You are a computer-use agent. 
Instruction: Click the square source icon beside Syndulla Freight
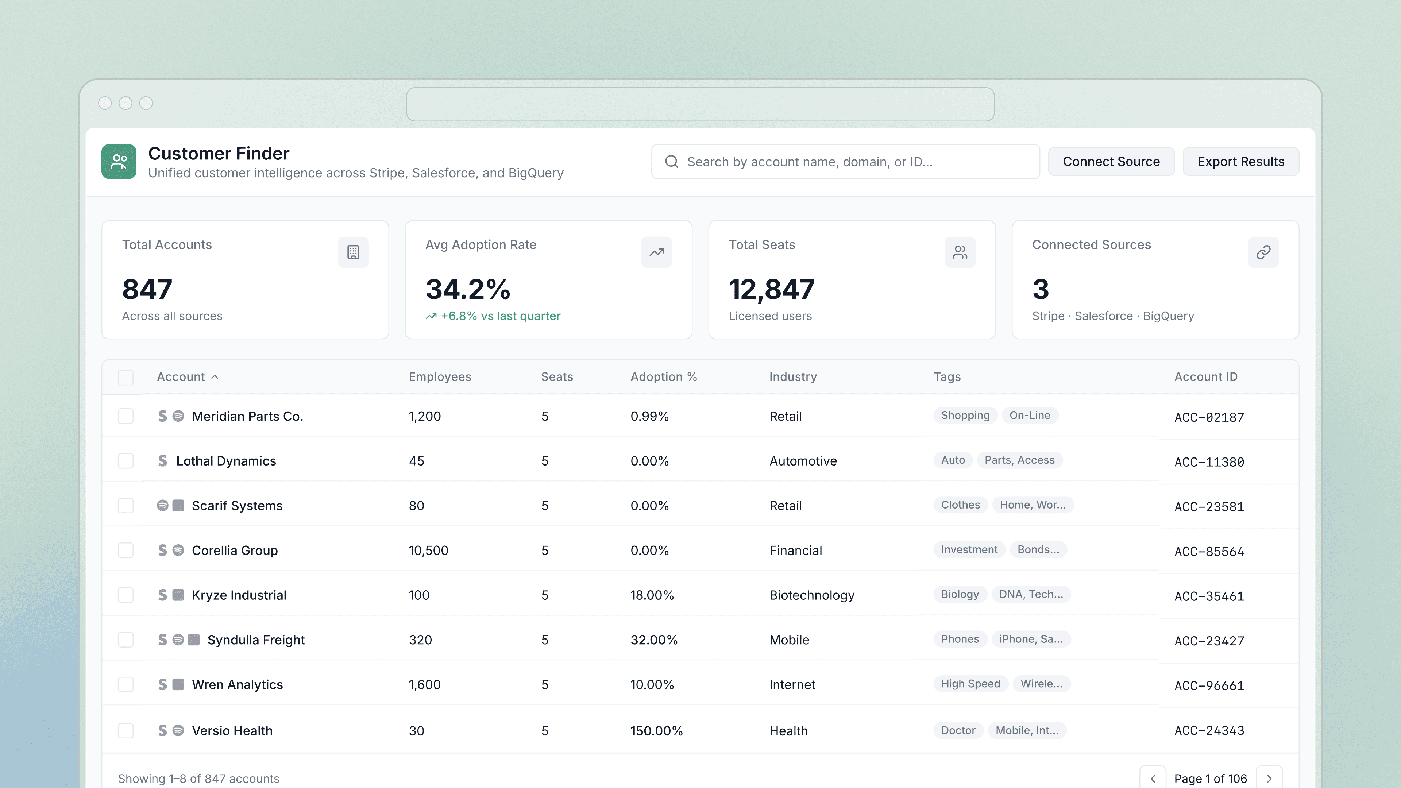(x=194, y=640)
